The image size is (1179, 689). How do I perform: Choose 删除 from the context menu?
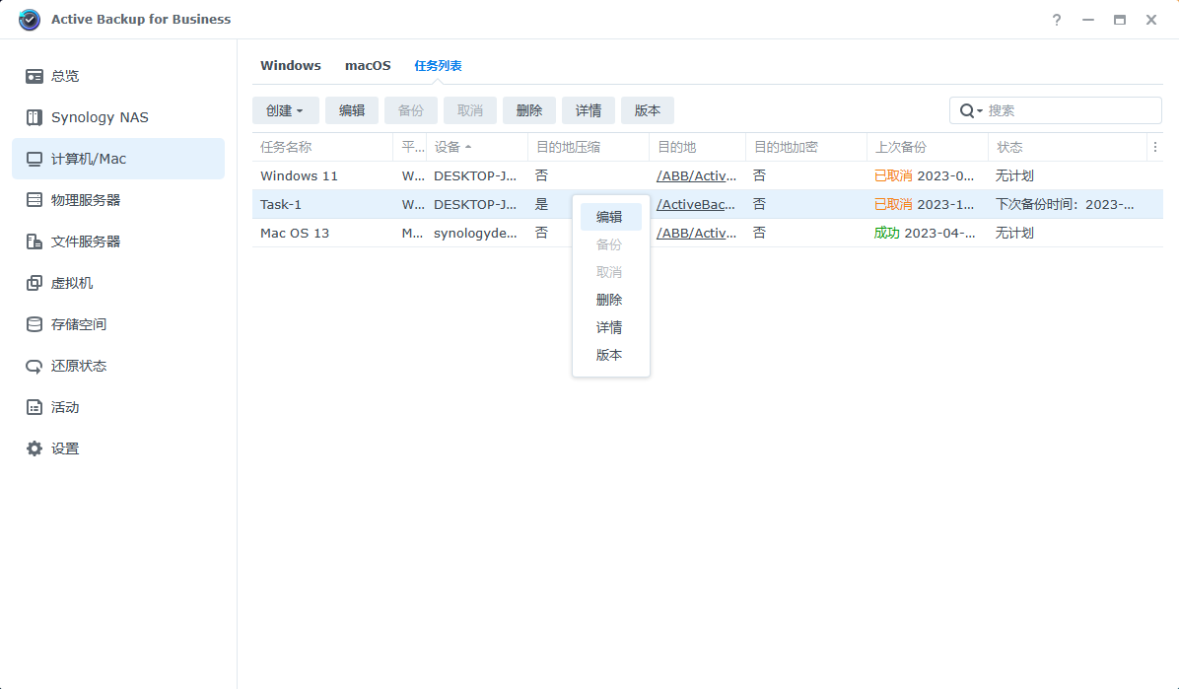point(609,300)
